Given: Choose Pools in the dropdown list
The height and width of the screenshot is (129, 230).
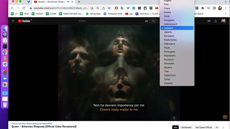Looking at the screenshot, I should 177,48.
